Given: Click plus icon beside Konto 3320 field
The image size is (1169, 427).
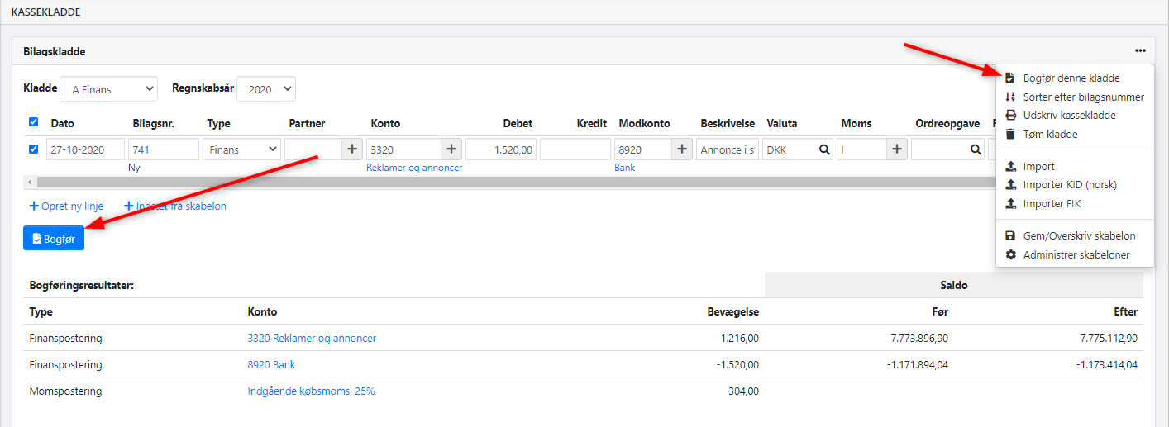Looking at the screenshot, I should pos(451,149).
